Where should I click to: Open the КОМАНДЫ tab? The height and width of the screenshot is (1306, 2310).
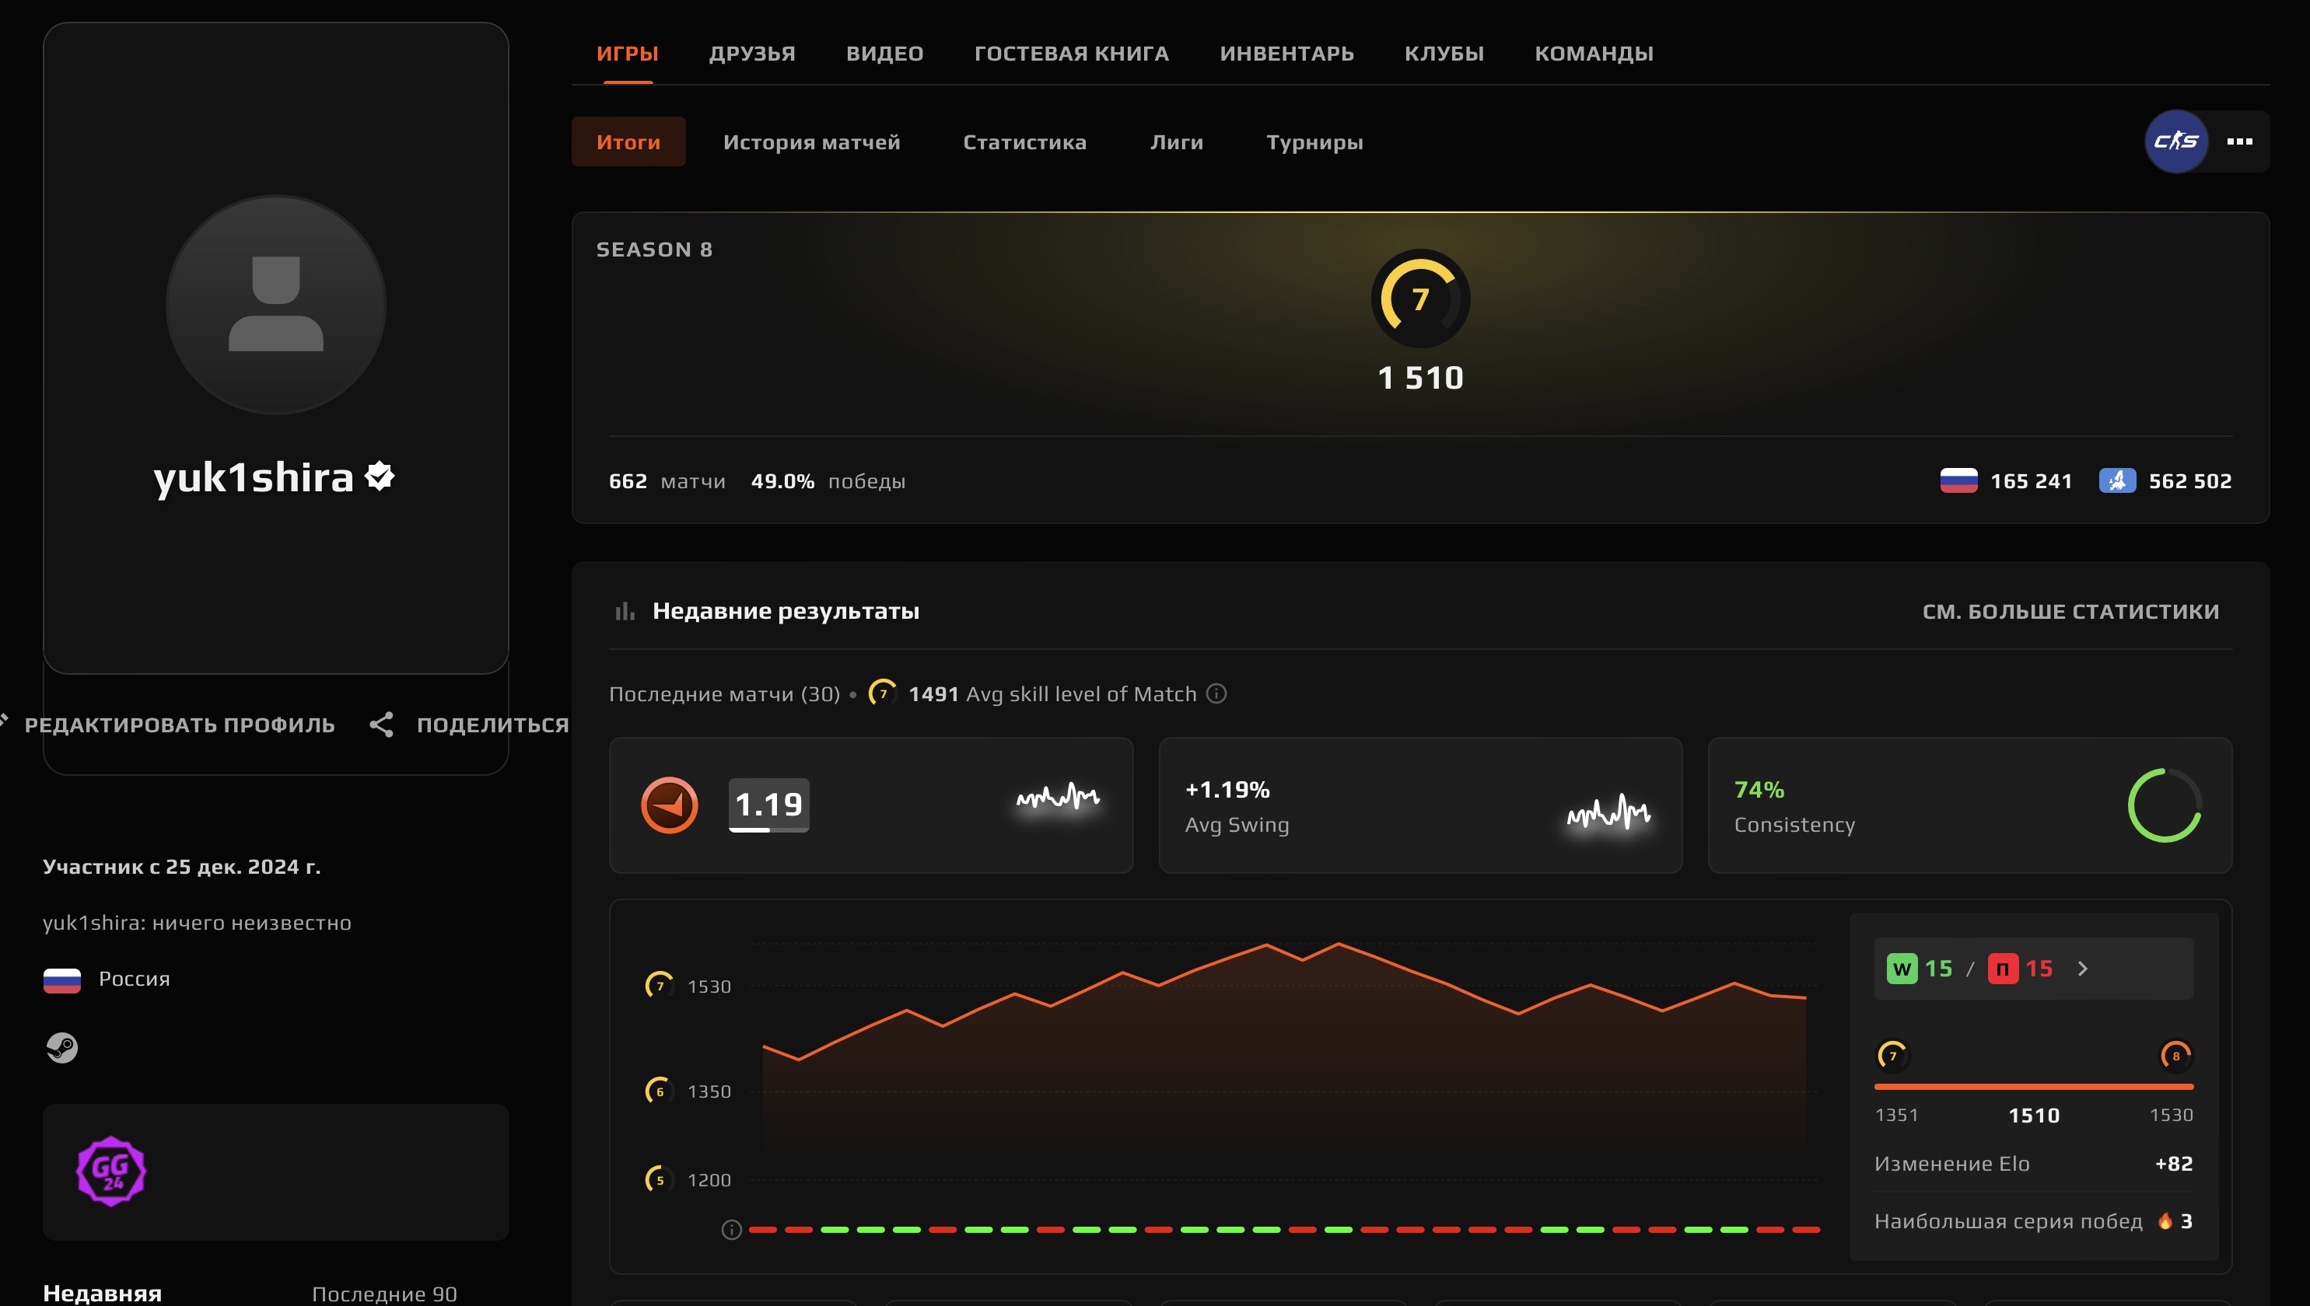coord(1594,53)
